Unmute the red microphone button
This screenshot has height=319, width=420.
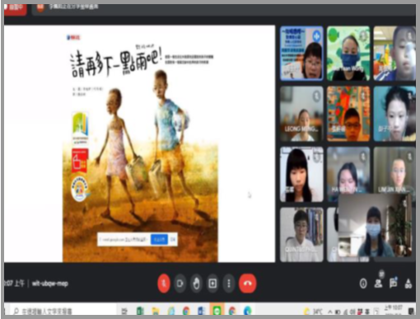[164, 284]
